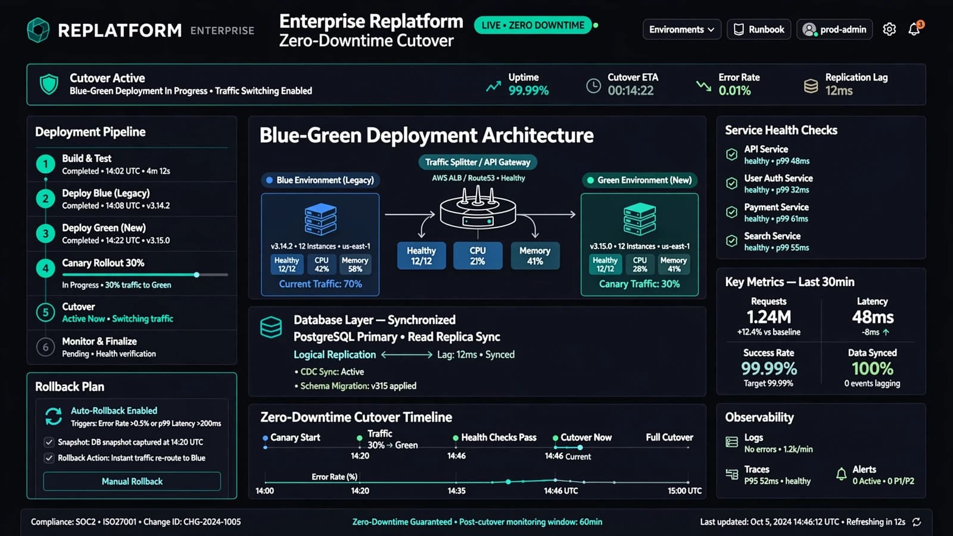Click the Traffic Splitter / API Gateway label
Viewport: 953px width, 536px height.
point(478,162)
